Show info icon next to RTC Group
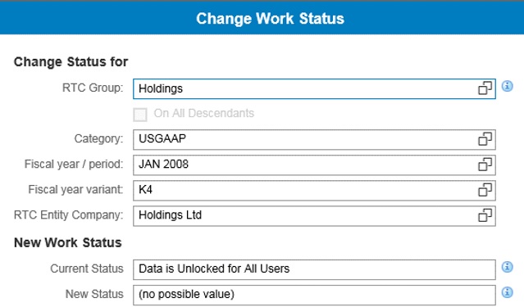 [508, 86]
